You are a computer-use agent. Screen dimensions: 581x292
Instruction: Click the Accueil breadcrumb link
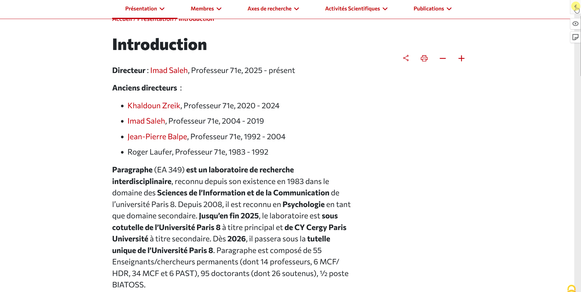pyautogui.click(x=122, y=20)
